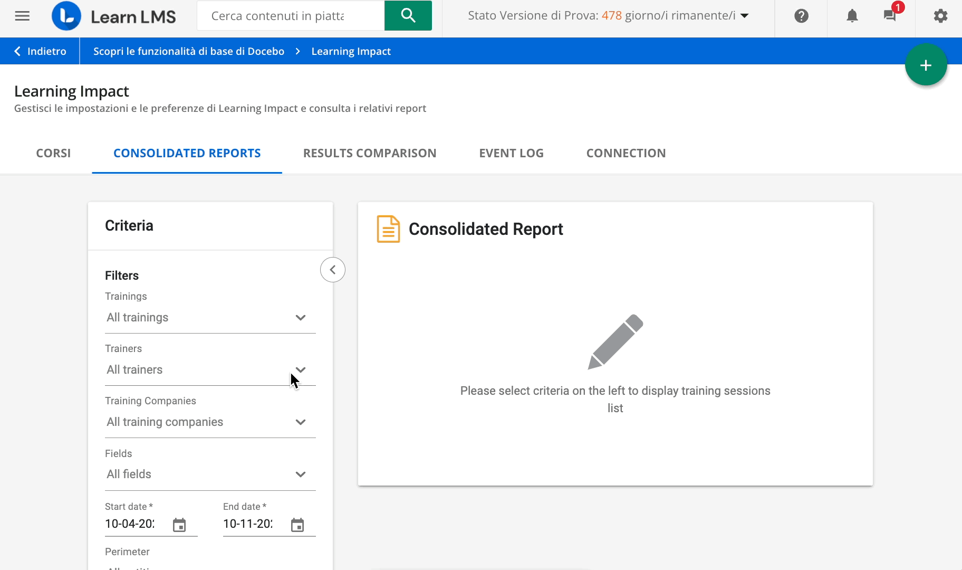This screenshot has height=570, width=962.
Task: Open the All fields dropdown
Action: [x=210, y=474]
